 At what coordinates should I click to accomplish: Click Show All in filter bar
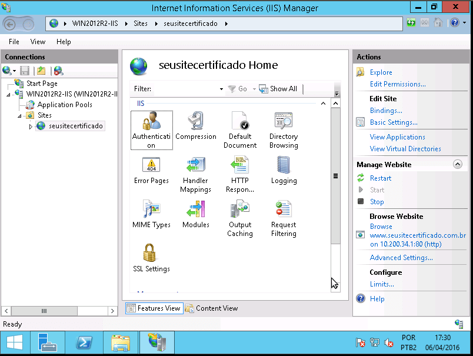[278, 89]
